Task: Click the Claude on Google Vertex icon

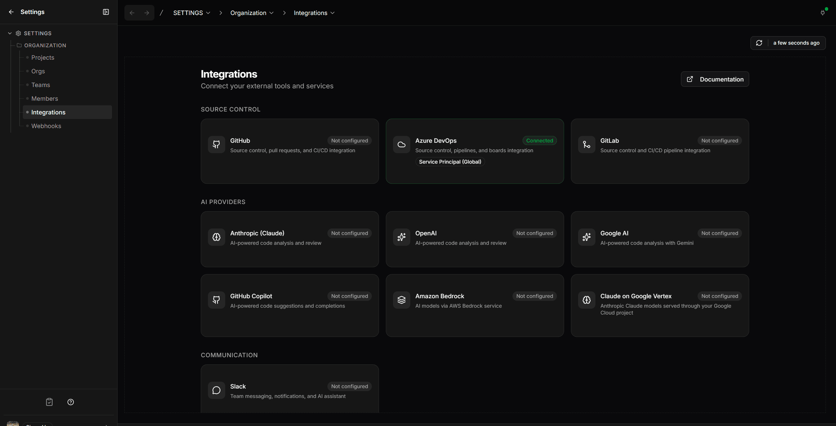Action: click(x=587, y=300)
